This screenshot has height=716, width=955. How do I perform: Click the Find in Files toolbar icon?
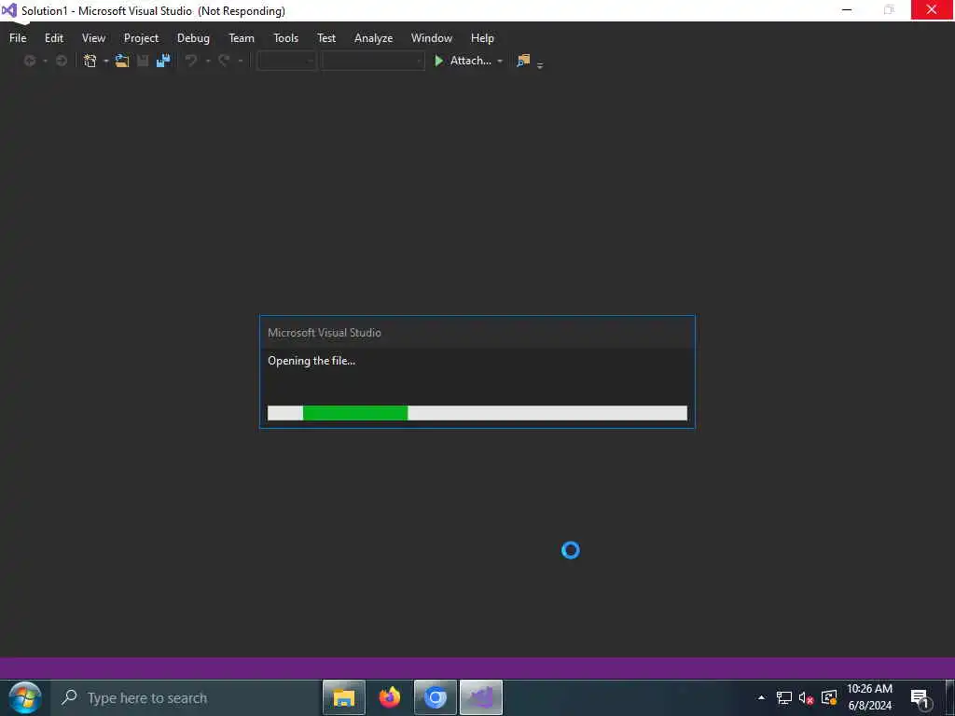coord(523,61)
